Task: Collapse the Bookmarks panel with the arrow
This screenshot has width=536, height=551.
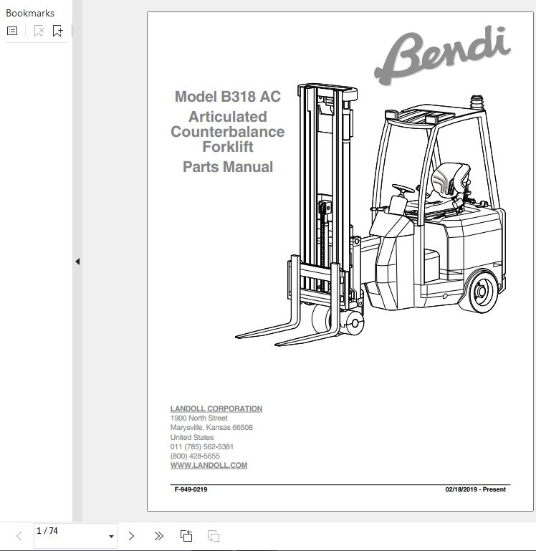Action: [77, 262]
